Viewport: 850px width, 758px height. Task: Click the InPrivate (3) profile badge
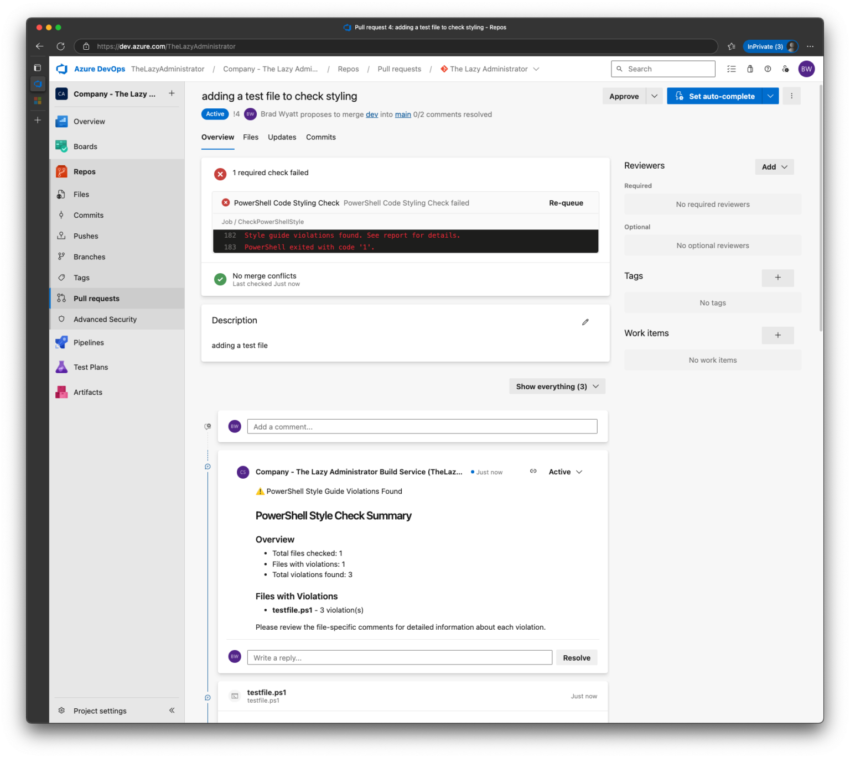(x=771, y=47)
